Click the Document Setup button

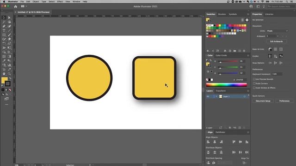pyautogui.click(x=263, y=101)
